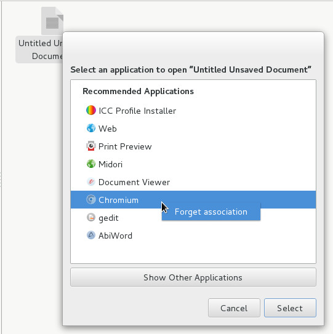Click the Web globe icon
Image resolution: width=333 pixels, height=334 pixels.
91,128
